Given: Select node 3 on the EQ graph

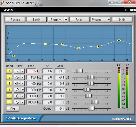Looking at the screenshot, I should click(62, 44).
